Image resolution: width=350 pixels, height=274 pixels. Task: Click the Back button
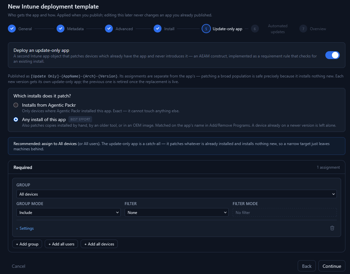307,266
